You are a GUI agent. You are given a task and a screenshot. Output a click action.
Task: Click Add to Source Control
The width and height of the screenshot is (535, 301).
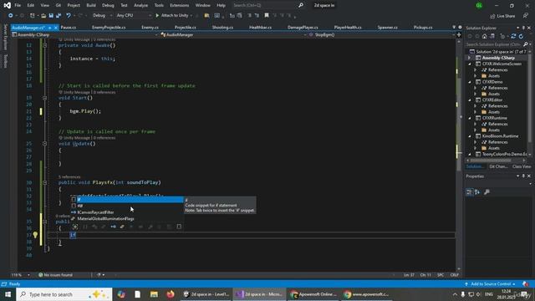pos(490,284)
